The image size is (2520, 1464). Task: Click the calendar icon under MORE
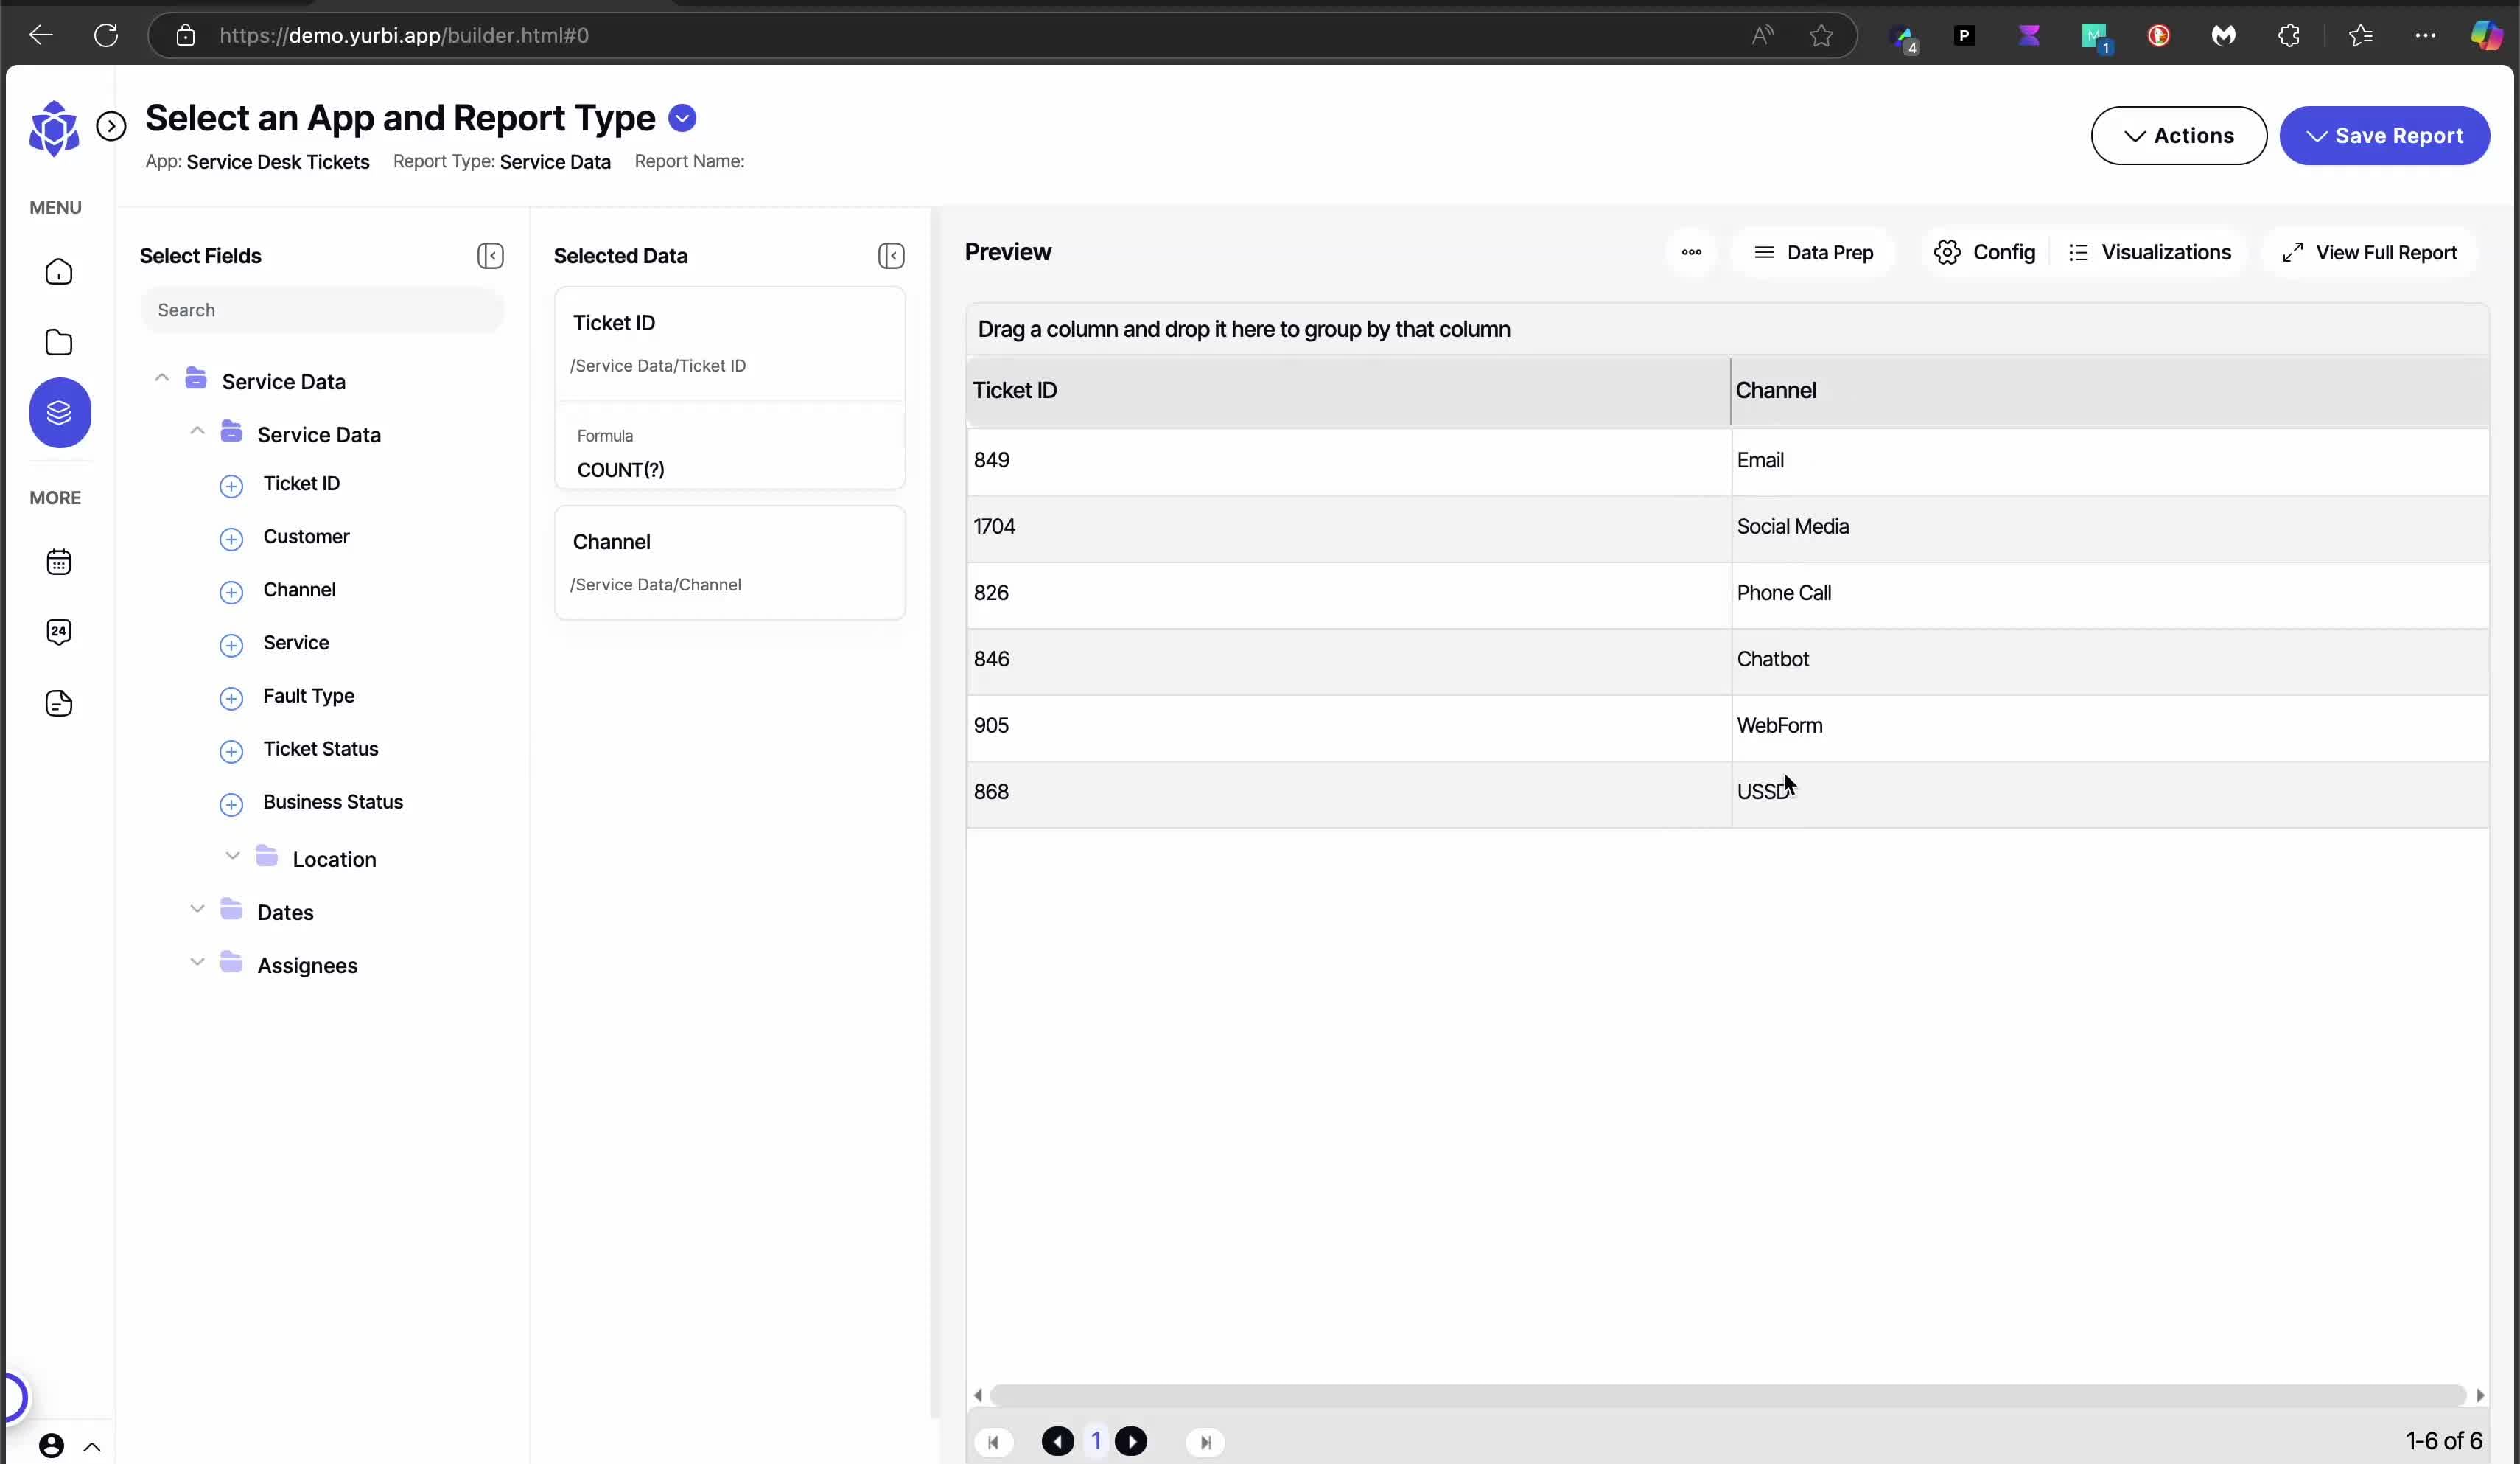pyautogui.click(x=59, y=562)
